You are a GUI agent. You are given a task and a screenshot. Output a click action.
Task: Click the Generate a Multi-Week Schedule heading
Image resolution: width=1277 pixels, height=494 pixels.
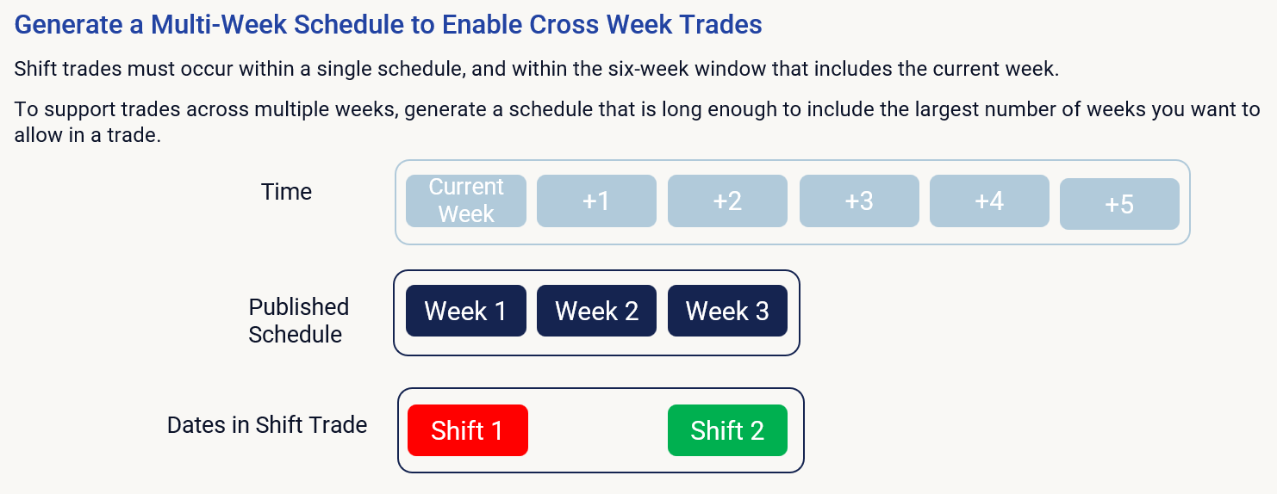388,24
